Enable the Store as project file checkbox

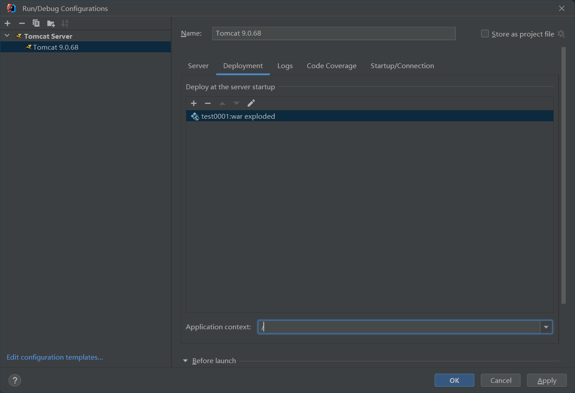[x=485, y=34]
